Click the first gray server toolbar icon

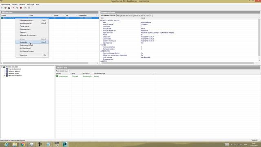coord(25,8)
